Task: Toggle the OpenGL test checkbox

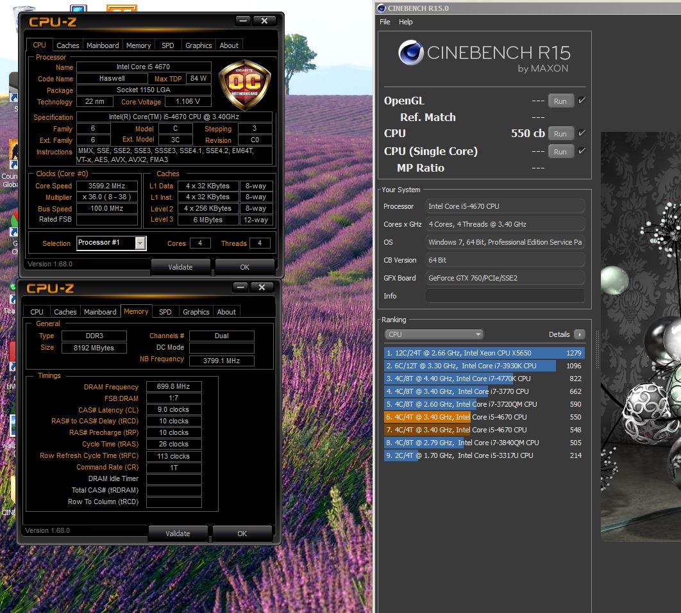Action: pyautogui.click(x=581, y=101)
